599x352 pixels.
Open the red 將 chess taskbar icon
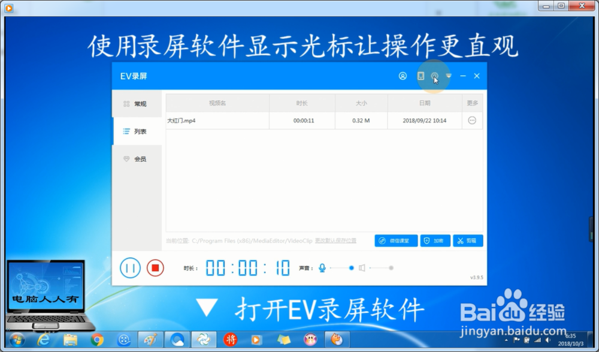pyautogui.click(x=231, y=340)
